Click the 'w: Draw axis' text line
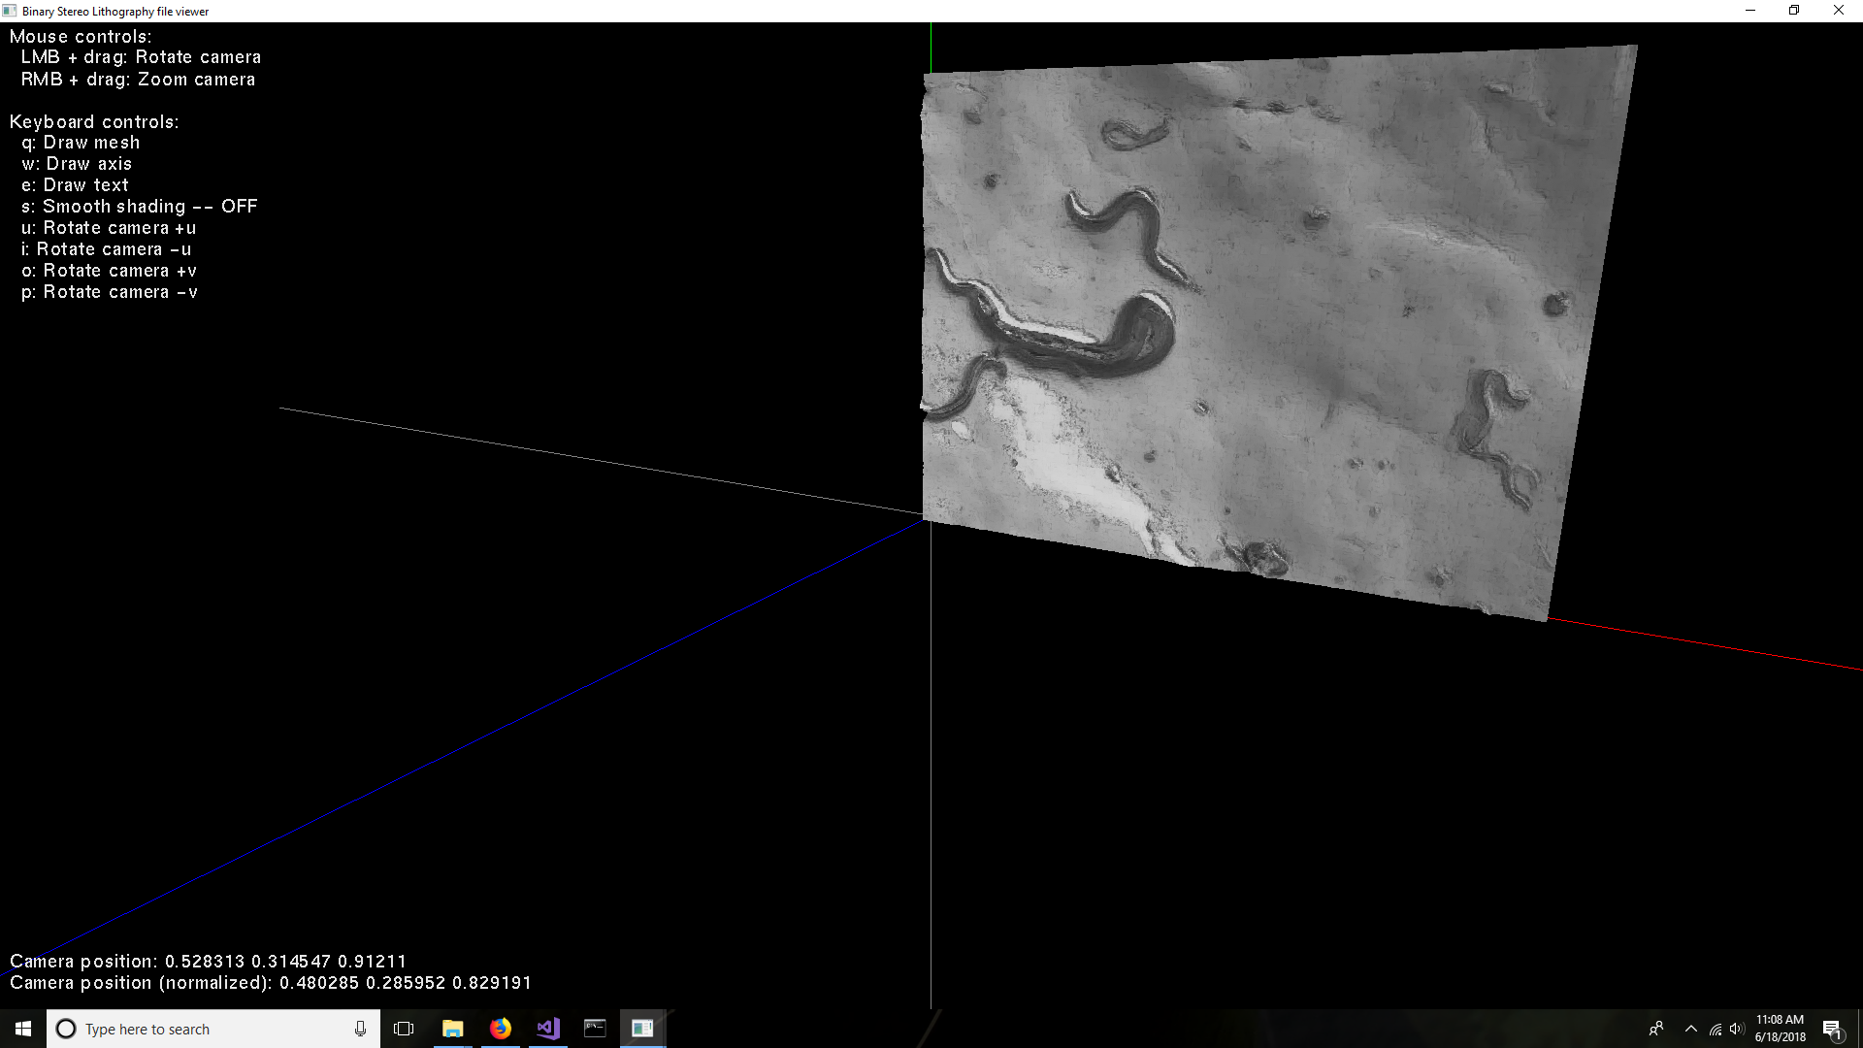 (x=77, y=164)
